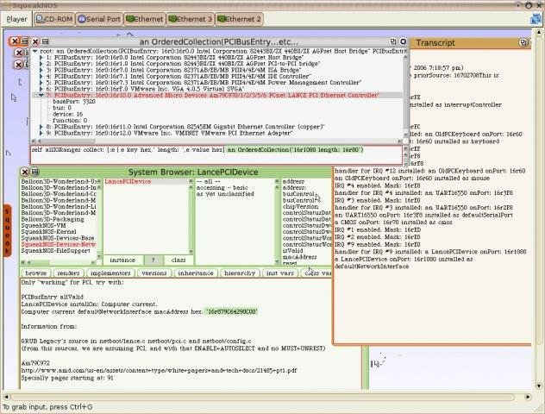The height and width of the screenshot is (414, 545).
Task: Select the chipVersion method
Action: (x=300, y=206)
